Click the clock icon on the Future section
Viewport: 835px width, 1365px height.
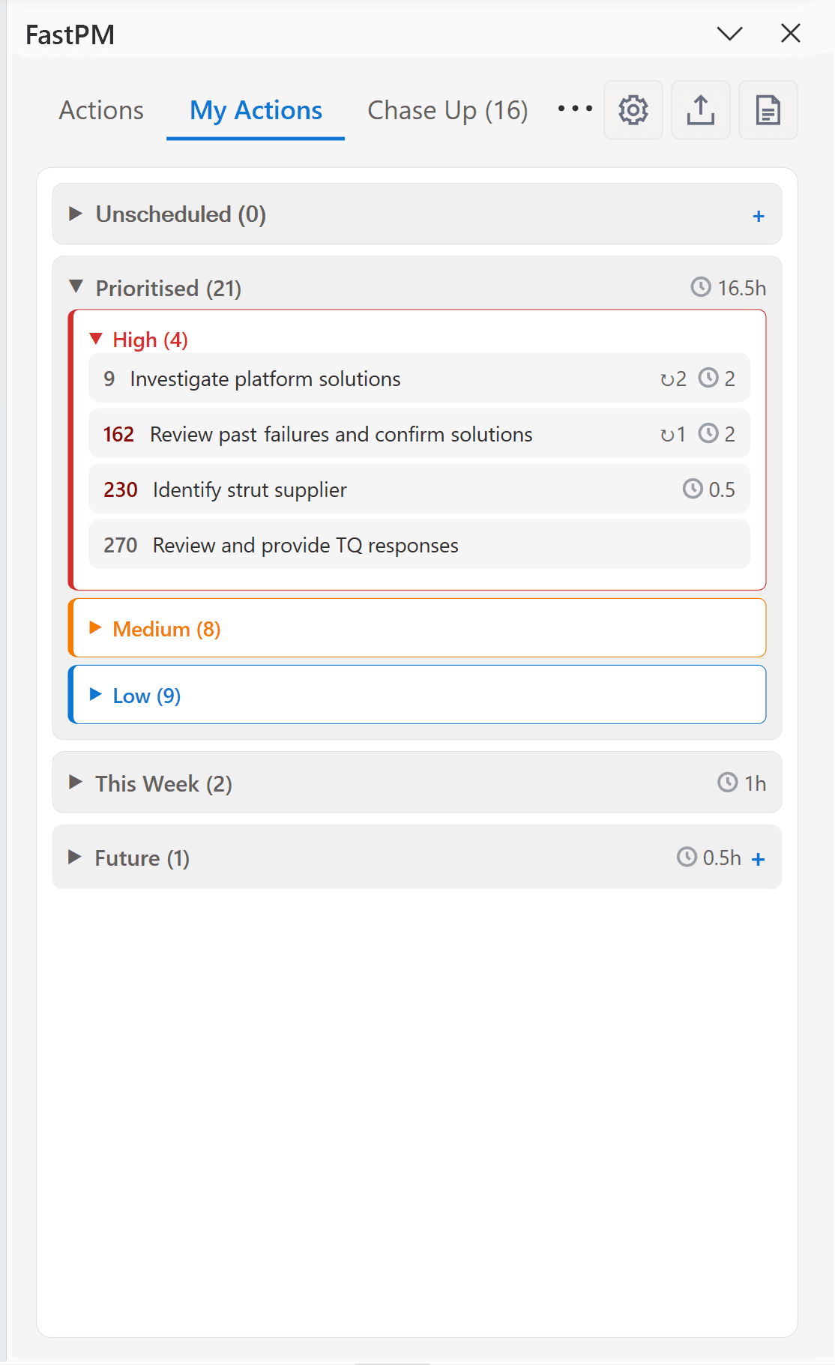[687, 857]
